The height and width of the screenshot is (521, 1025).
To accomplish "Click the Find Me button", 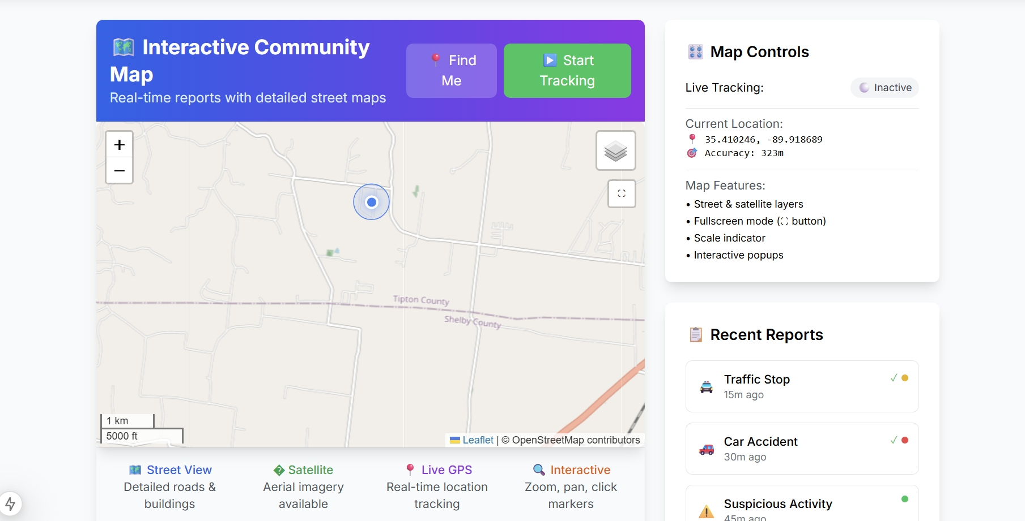I will point(451,71).
